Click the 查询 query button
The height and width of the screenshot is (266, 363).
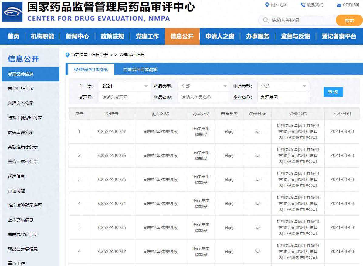tap(333, 92)
